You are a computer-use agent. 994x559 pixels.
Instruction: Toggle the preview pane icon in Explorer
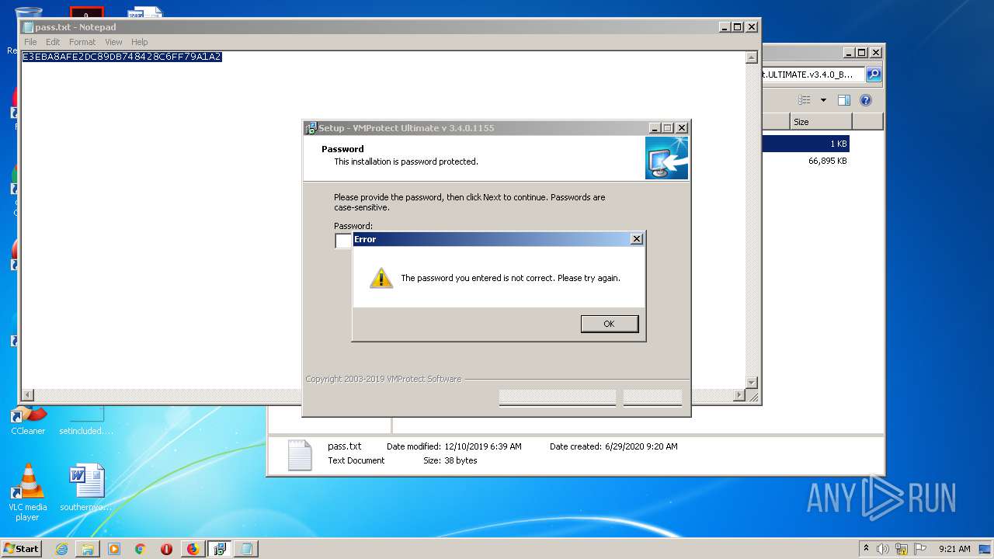click(x=844, y=100)
